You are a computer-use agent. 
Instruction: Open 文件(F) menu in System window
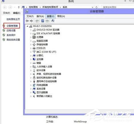[x=7, y=13]
